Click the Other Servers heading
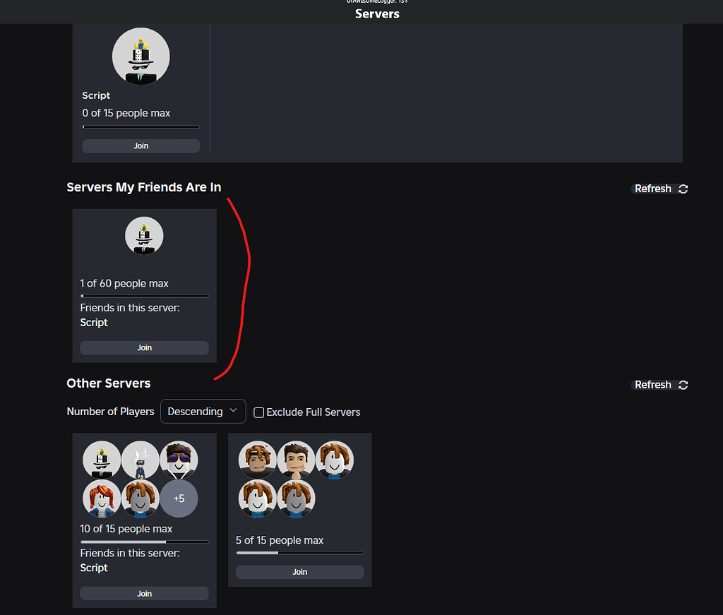The width and height of the screenshot is (723, 615). click(x=108, y=383)
